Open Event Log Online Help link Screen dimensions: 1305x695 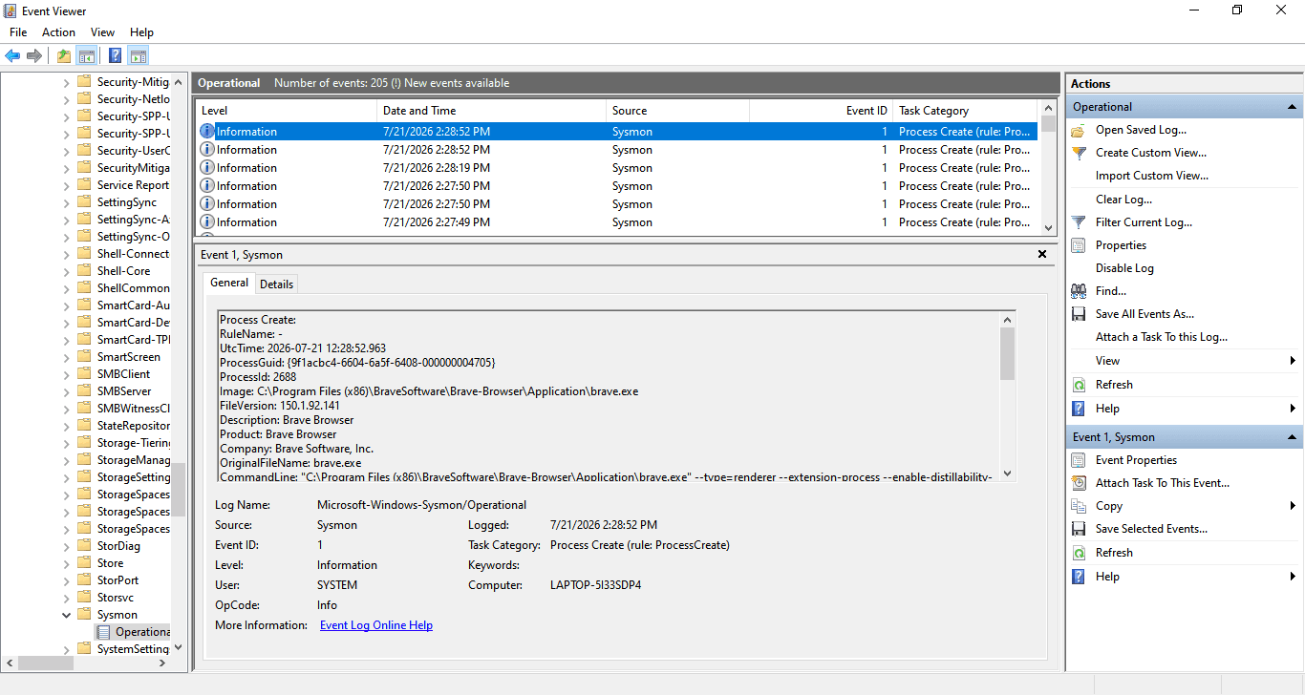[x=376, y=625]
